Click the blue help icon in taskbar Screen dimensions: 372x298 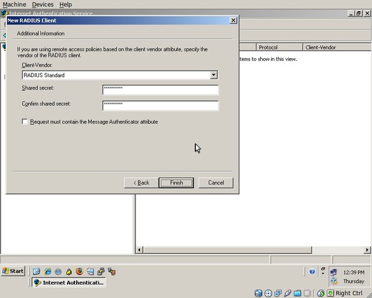[x=312, y=271]
